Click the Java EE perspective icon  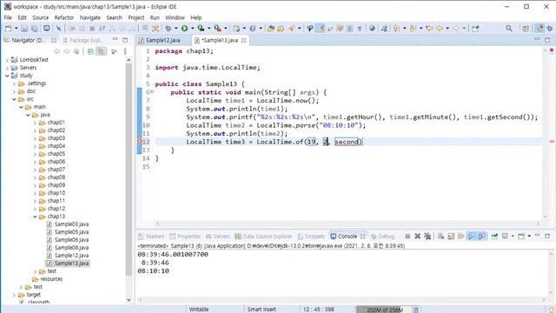coord(539,29)
